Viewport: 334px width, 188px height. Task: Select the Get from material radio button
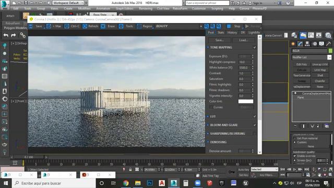[x=295, y=138]
